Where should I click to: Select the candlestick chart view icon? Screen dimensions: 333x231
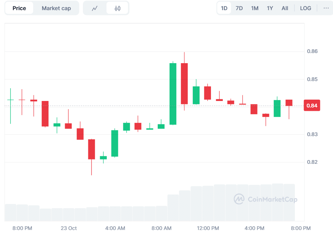[x=117, y=8]
